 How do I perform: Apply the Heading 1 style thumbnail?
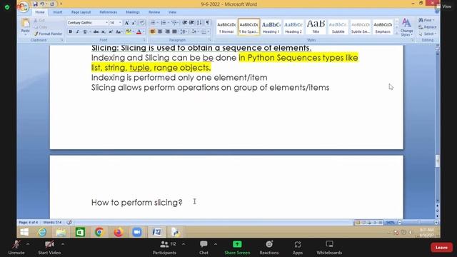pos(271,27)
